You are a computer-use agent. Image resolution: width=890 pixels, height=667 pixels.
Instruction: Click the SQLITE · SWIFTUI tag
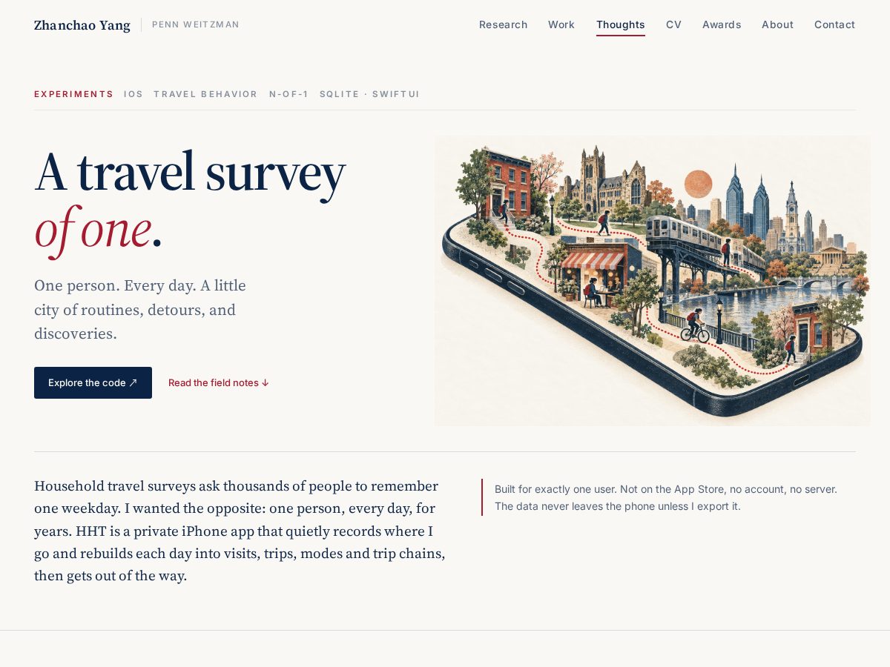[x=369, y=94]
